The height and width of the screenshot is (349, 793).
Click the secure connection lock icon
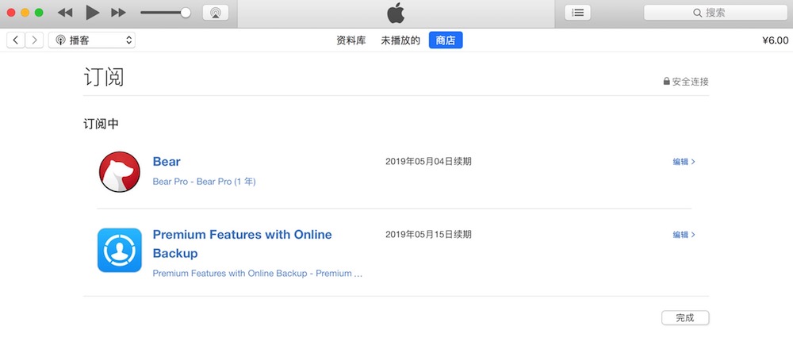point(667,82)
